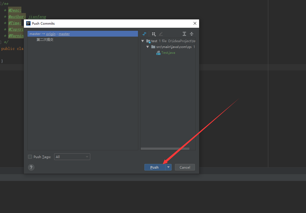
Task: Click the Expand All icon
Action: [x=184, y=34]
